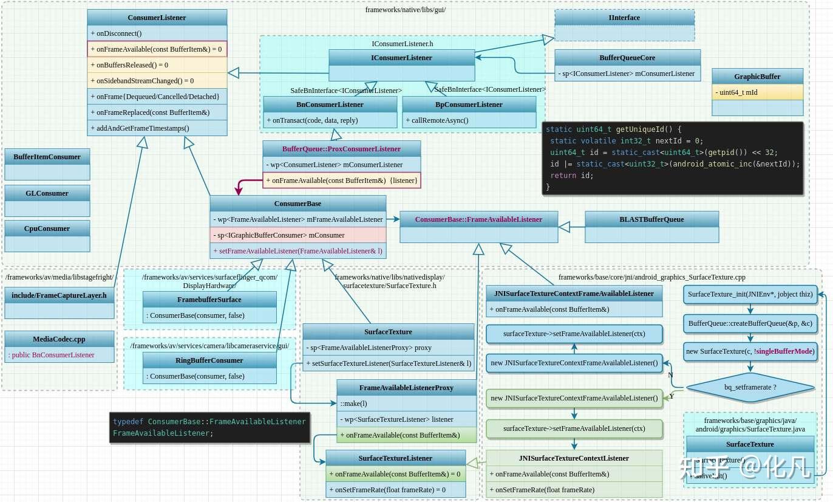The height and width of the screenshot is (502, 833).
Task: Click the ConsumerBase class header
Action: pyautogui.click(x=297, y=204)
